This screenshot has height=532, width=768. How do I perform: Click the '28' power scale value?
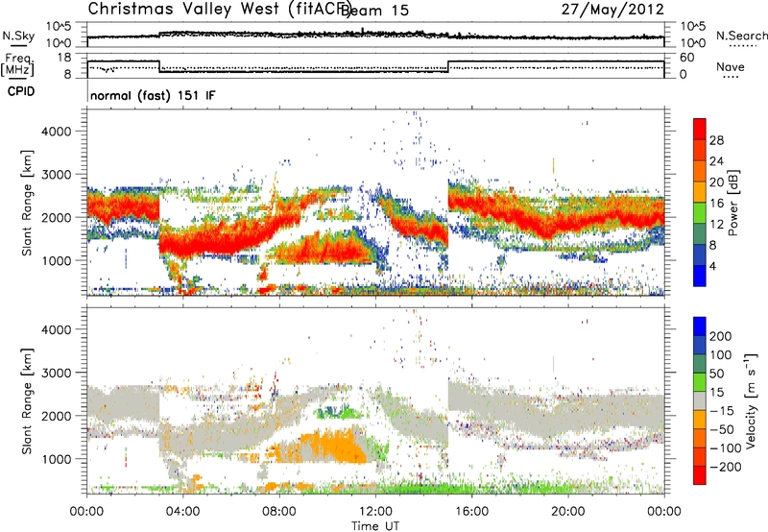pyautogui.click(x=716, y=140)
